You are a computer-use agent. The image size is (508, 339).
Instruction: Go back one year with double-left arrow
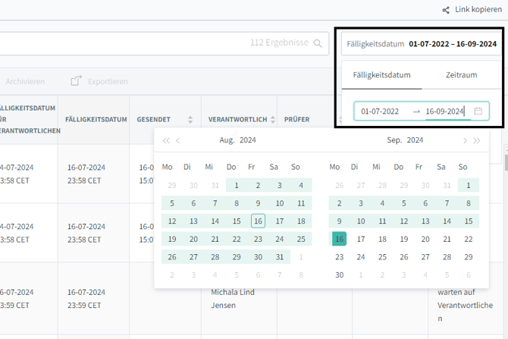pyautogui.click(x=166, y=140)
